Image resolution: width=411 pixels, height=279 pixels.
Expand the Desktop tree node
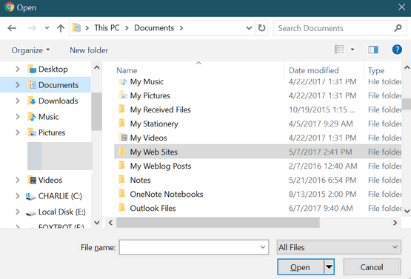(18, 69)
